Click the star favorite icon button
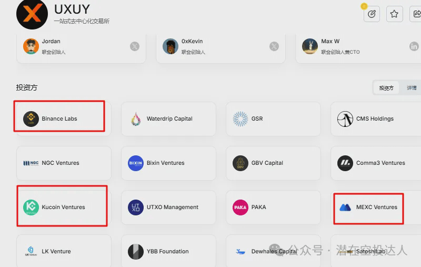This screenshot has height=267, width=421. (x=394, y=14)
